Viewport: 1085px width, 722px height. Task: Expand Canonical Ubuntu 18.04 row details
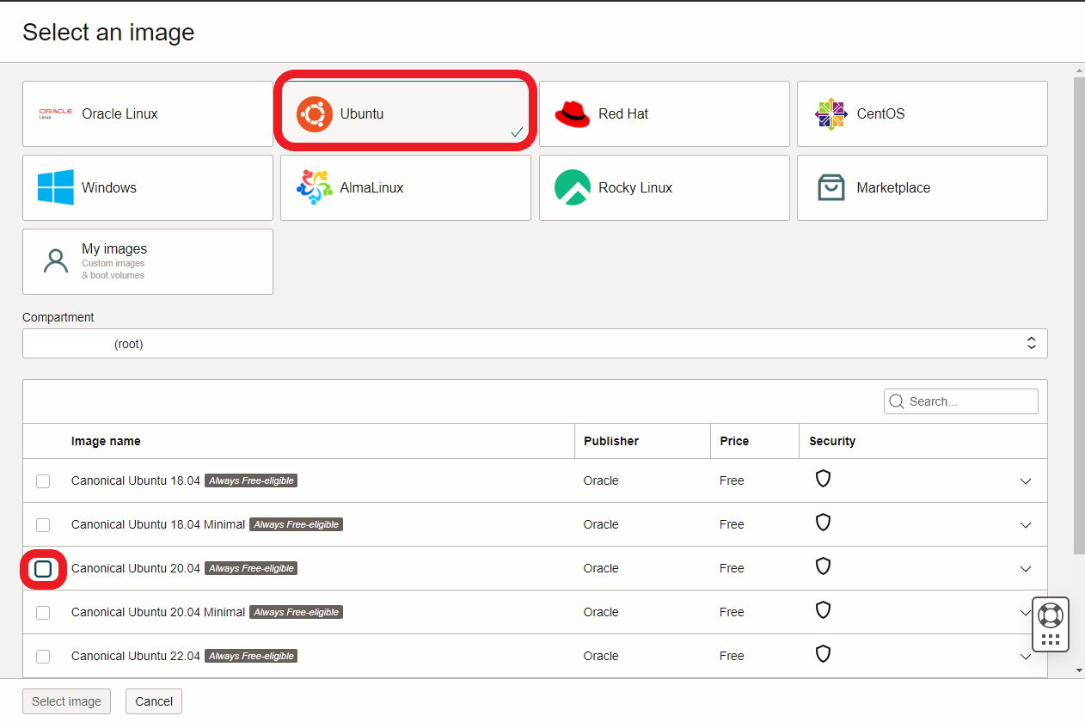[x=1025, y=481]
